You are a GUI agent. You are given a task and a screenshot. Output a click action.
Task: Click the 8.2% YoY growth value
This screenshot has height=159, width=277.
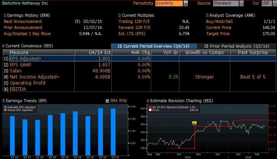(x=173, y=77)
